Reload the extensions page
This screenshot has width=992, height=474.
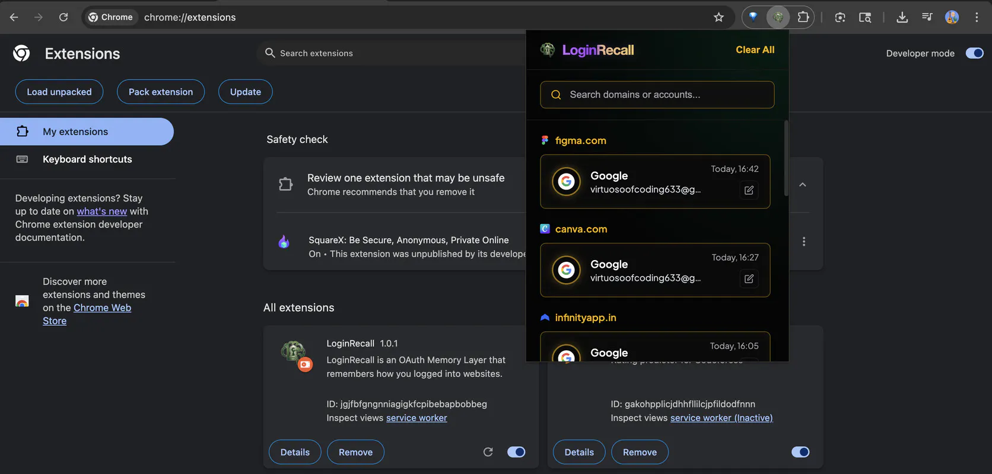click(63, 17)
